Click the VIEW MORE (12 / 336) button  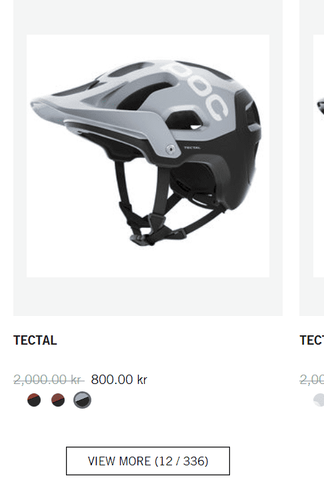pos(148,461)
